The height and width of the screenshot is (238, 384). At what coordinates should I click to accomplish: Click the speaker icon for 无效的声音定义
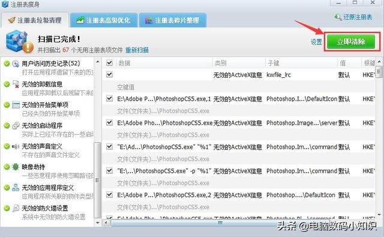point(16,146)
